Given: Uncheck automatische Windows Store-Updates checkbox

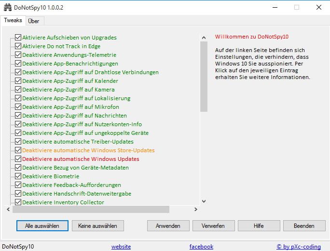Looking at the screenshot, I should pyautogui.click(x=18, y=150).
